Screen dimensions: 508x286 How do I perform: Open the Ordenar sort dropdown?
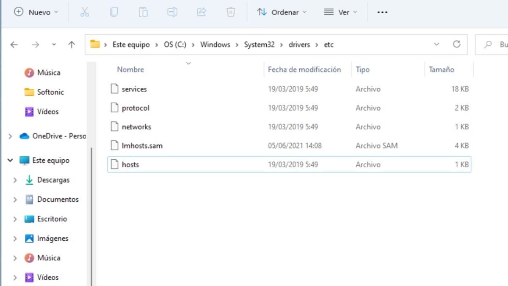pyautogui.click(x=282, y=12)
